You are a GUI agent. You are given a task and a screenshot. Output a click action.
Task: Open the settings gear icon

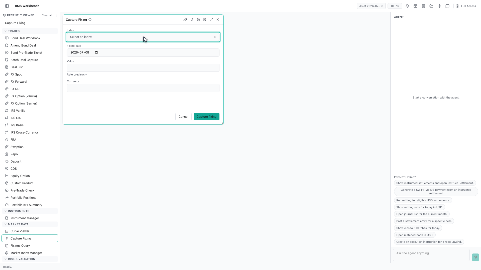[439, 6]
